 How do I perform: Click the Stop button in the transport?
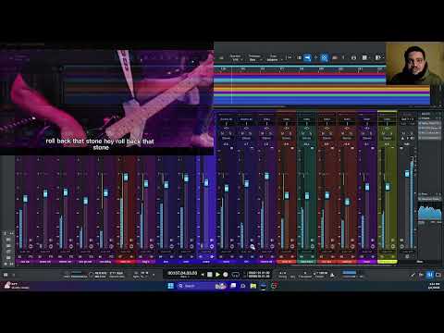click(210, 274)
